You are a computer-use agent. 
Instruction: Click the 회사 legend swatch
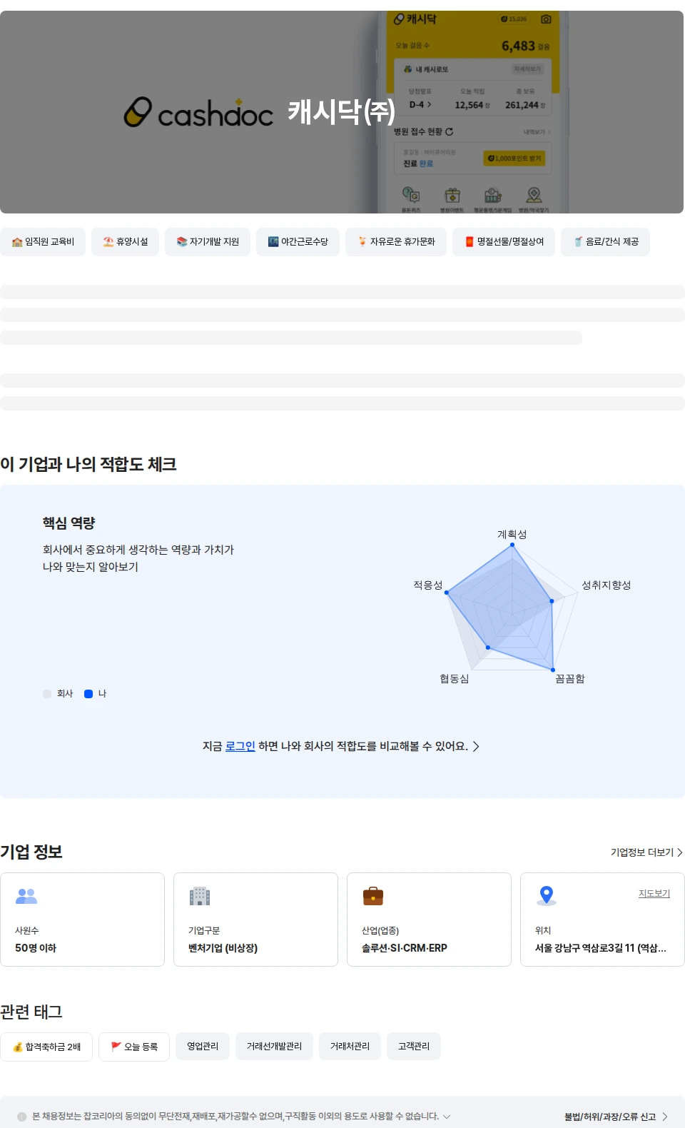click(47, 694)
